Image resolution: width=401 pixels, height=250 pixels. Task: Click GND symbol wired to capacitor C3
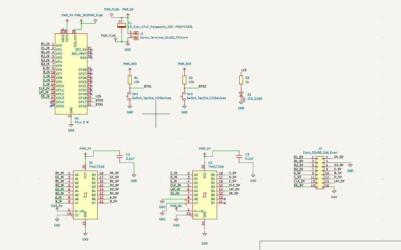[253, 176]
